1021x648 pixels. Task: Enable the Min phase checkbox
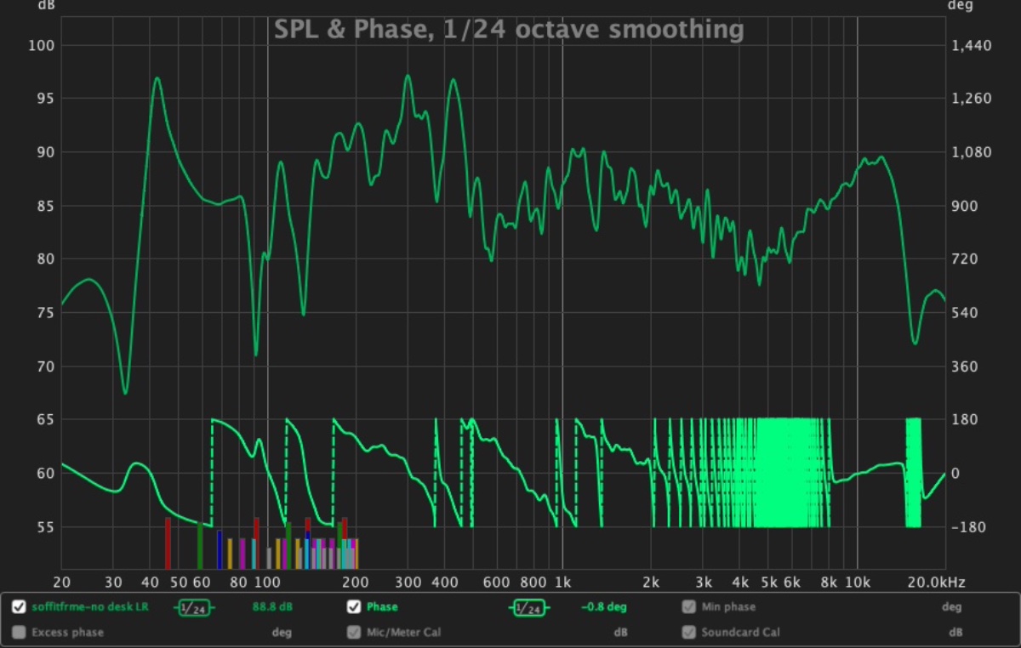tap(687, 607)
